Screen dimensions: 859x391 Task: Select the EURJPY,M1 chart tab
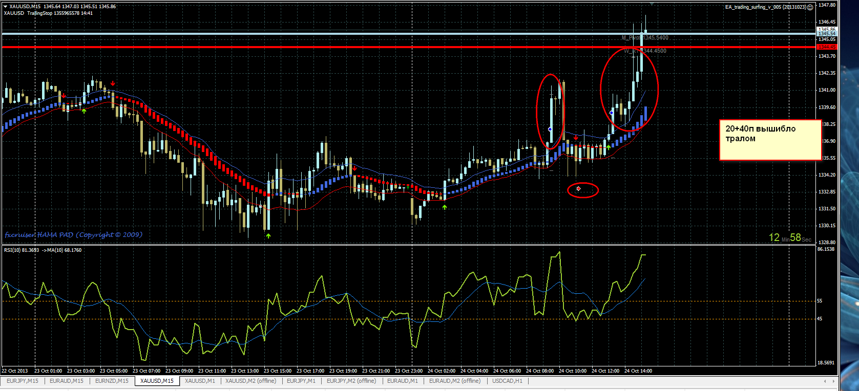301,381
